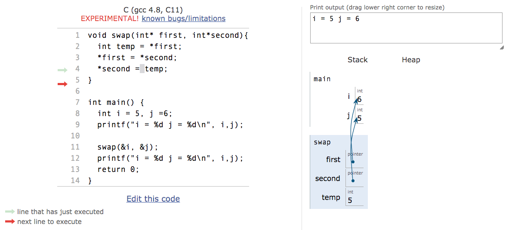Open the known bugs/limitations link
Viewport: 518px width, 230px height.
pyautogui.click(x=184, y=18)
